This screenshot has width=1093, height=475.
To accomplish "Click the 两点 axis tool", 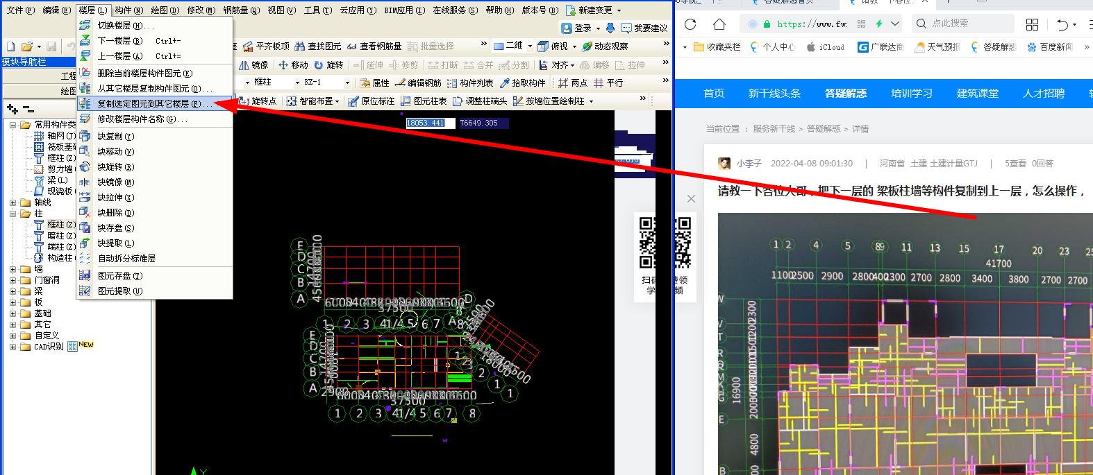I will point(573,83).
